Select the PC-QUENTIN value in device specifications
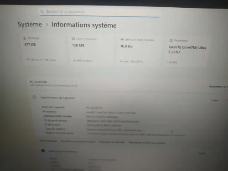The image size is (228, 171). [x=94, y=108]
